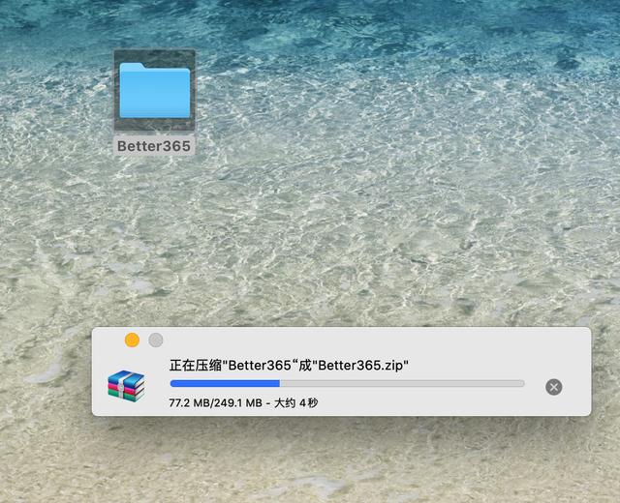This screenshot has height=503, width=620.
Task: Click the grayed-out zoom window button
Action: click(x=155, y=340)
